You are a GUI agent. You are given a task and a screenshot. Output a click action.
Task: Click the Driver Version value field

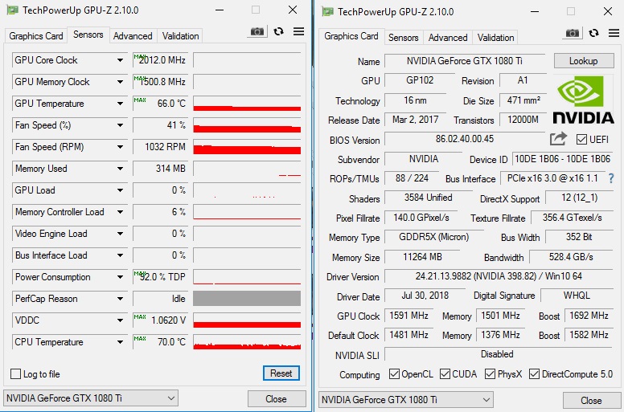pos(499,276)
